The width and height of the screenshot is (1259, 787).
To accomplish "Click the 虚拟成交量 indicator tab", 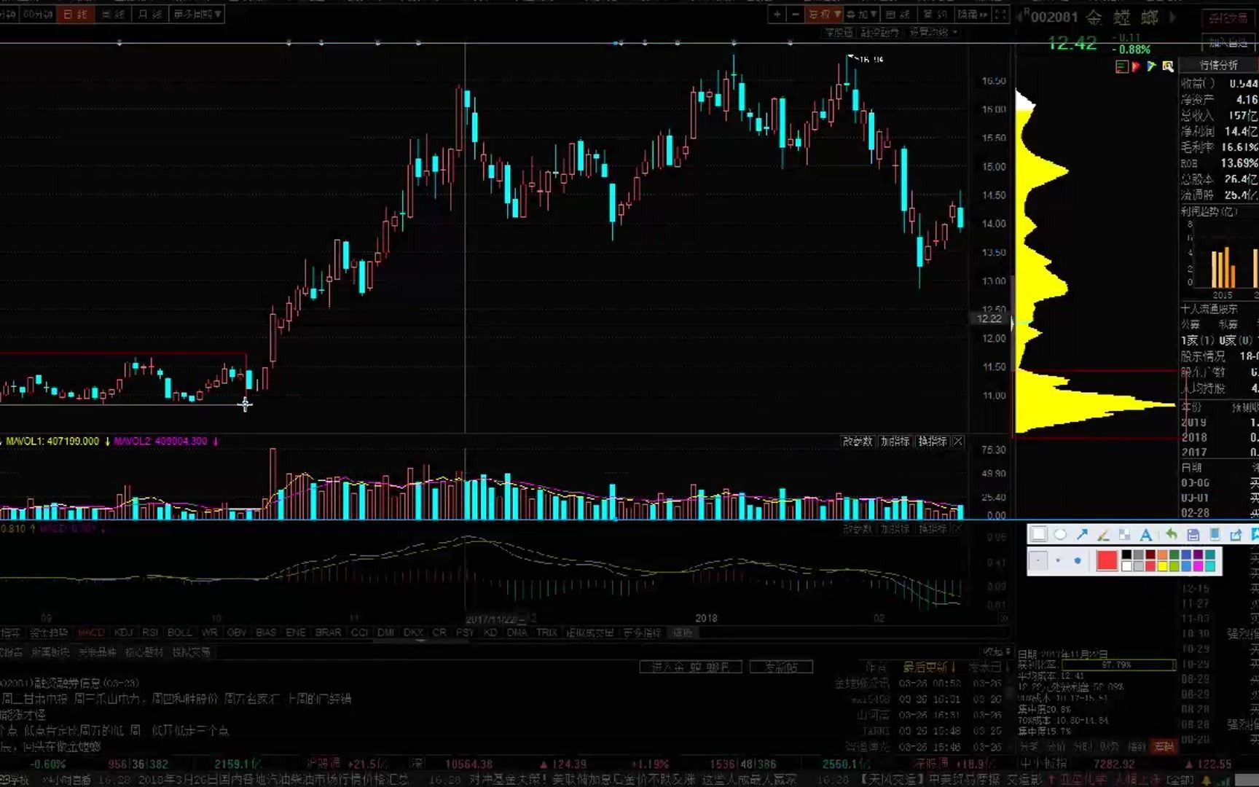I will click(x=590, y=633).
